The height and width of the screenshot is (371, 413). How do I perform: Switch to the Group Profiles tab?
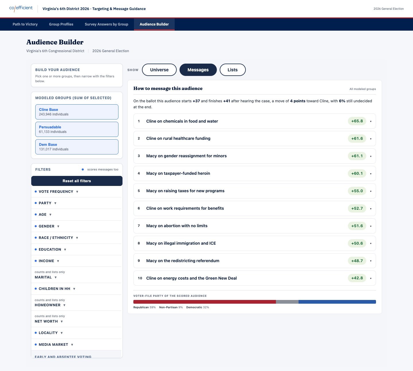pos(61,24)
